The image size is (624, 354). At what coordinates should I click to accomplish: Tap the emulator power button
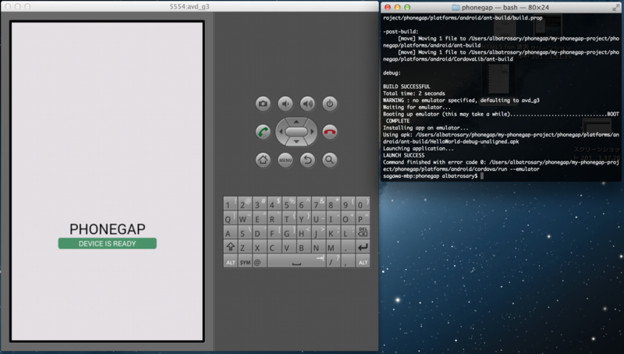[x=329, y=104]
